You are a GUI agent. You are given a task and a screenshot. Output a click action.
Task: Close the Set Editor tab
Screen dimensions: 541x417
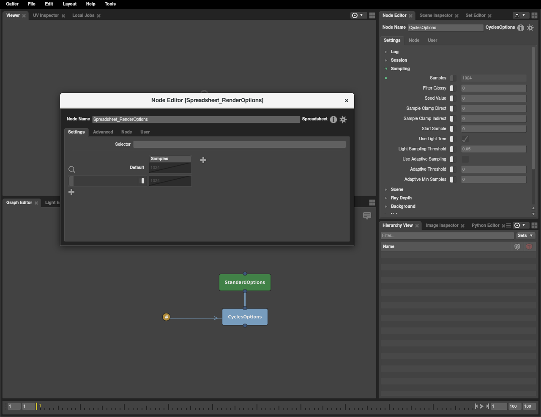pos(490,16)
